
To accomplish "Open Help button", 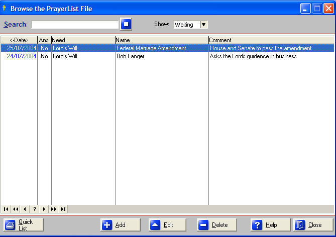I will point(270,225).
